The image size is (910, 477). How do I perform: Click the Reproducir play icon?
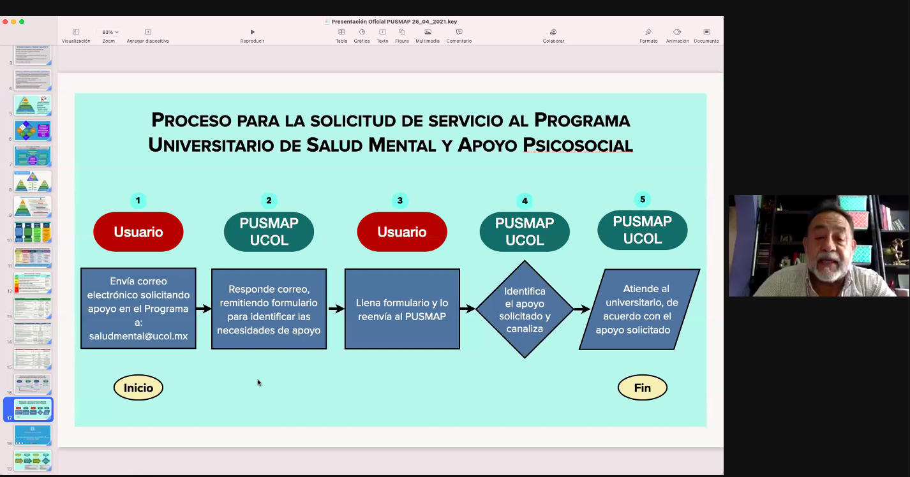252,32
